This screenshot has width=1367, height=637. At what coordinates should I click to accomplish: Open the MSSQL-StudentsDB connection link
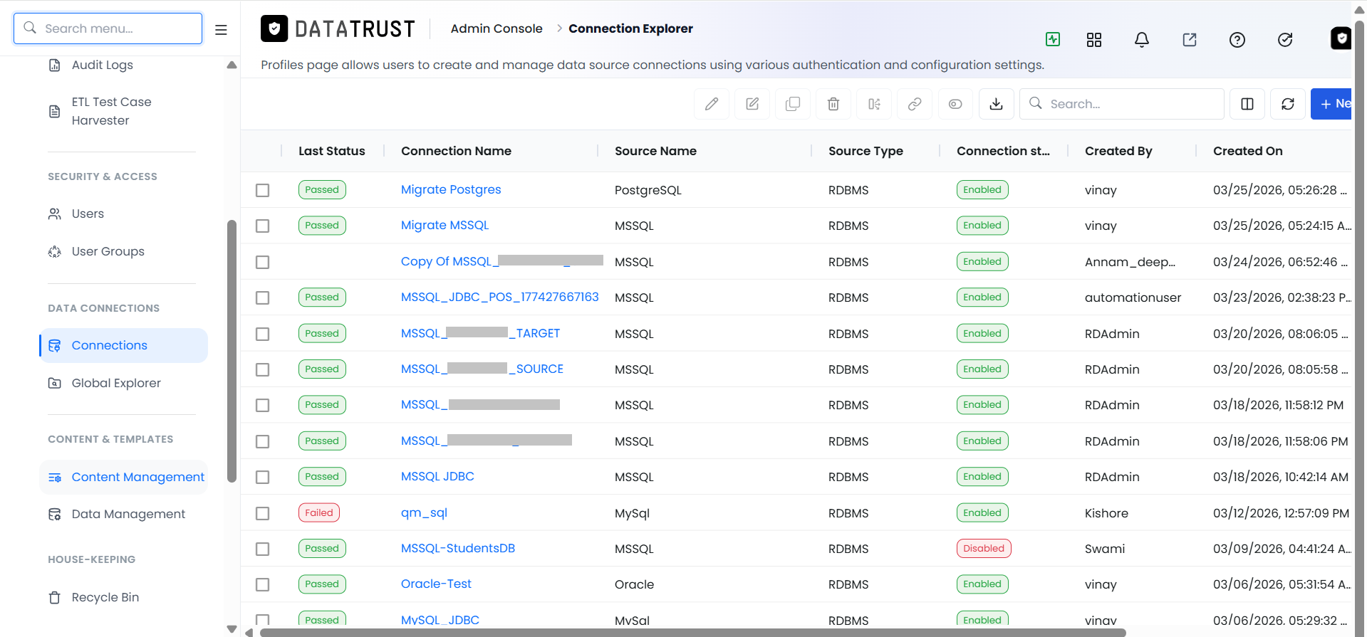click(458, 548)
